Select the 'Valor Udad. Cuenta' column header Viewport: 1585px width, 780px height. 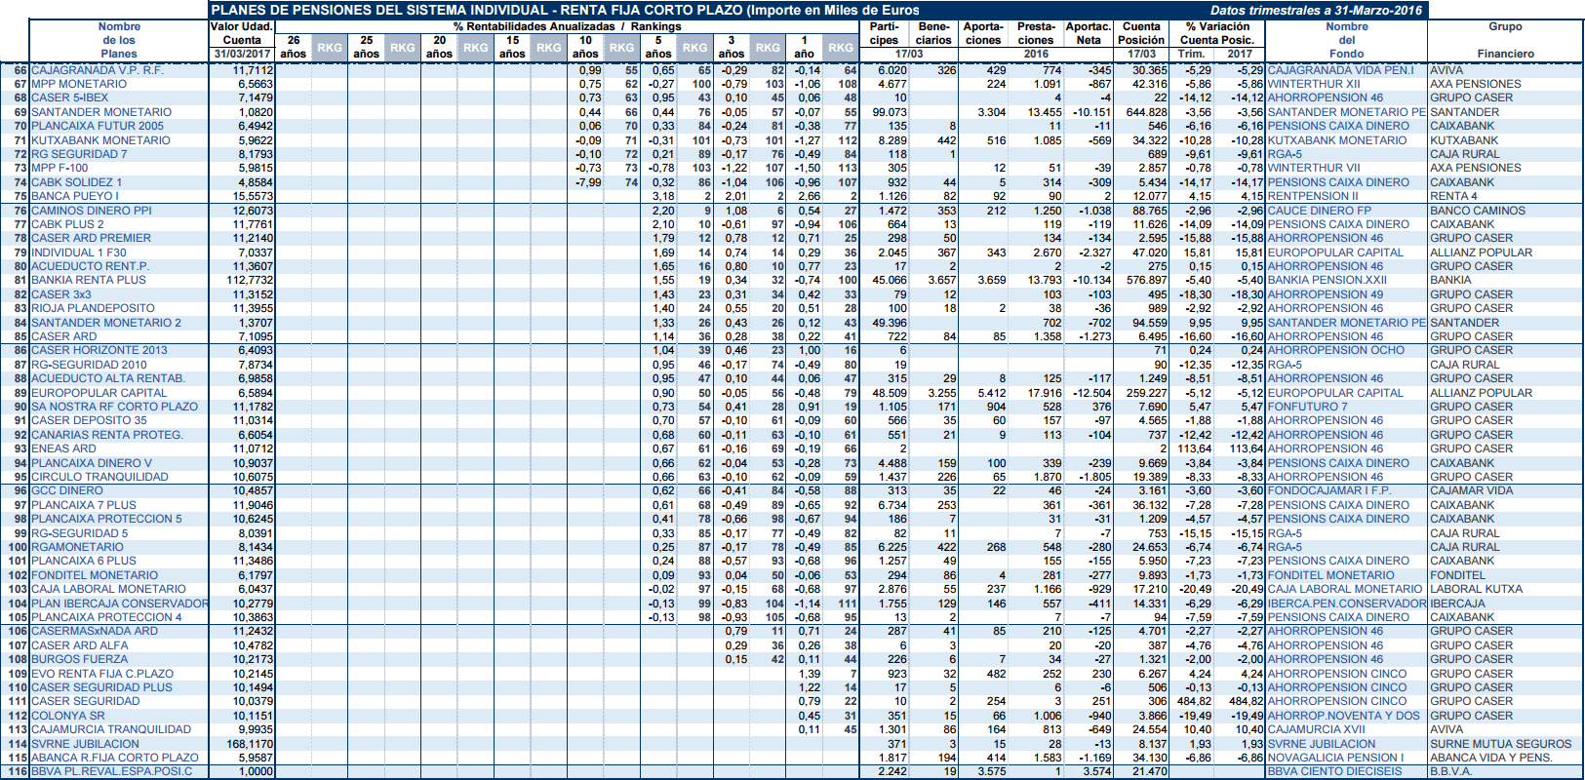242,33
